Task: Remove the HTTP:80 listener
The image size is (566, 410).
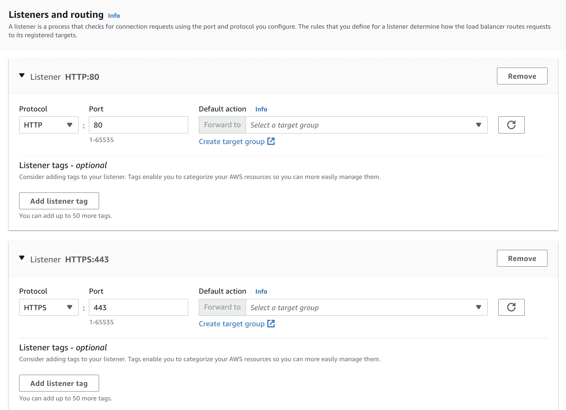Action: [x=522, y=76]
